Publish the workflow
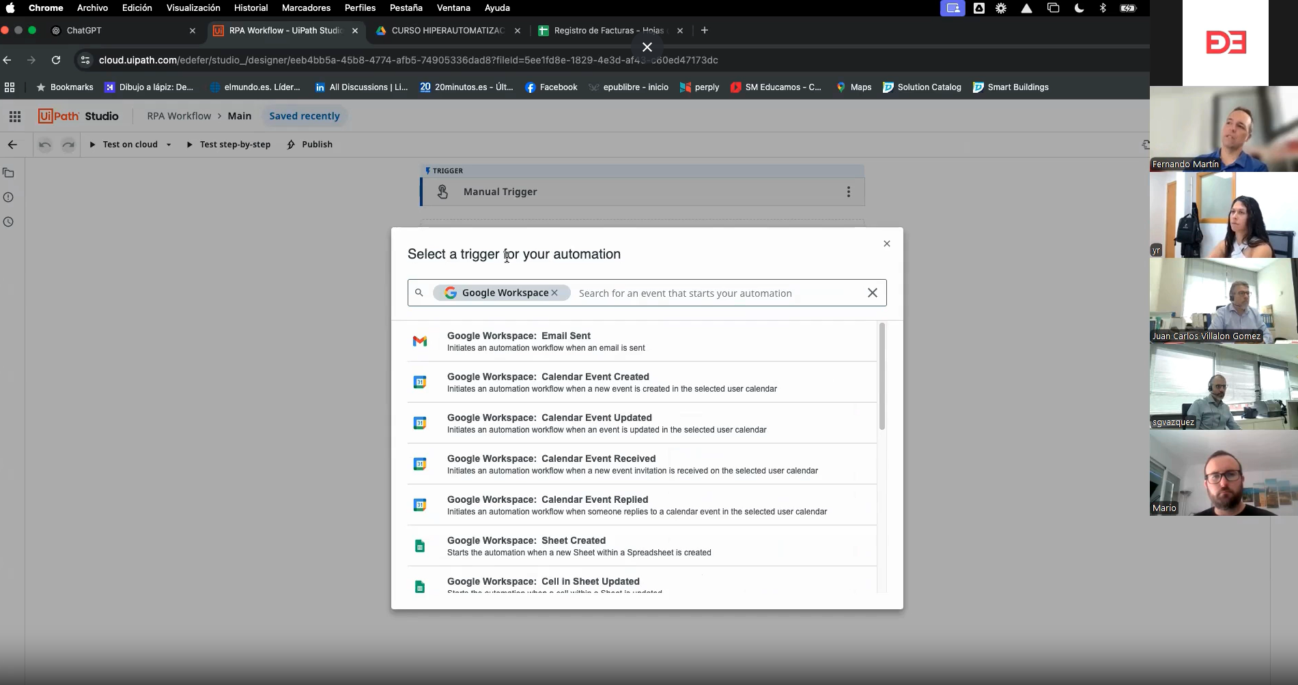The height and width of the screenshot is (685, 1298). click(309, 145)
